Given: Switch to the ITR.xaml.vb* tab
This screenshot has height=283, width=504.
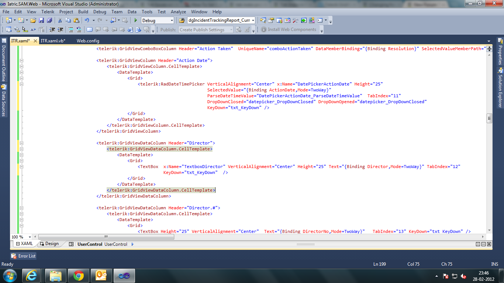Looking at the screenshot, I should pyautogui.click(x=53, y=41).
